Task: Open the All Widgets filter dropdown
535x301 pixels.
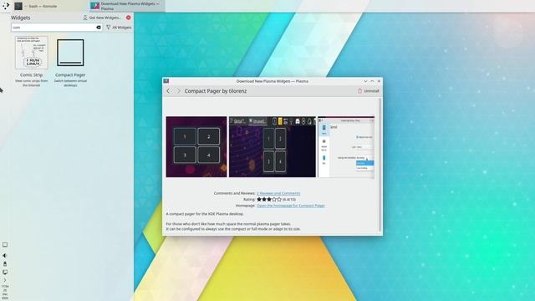Action: [x=119, y=28]
